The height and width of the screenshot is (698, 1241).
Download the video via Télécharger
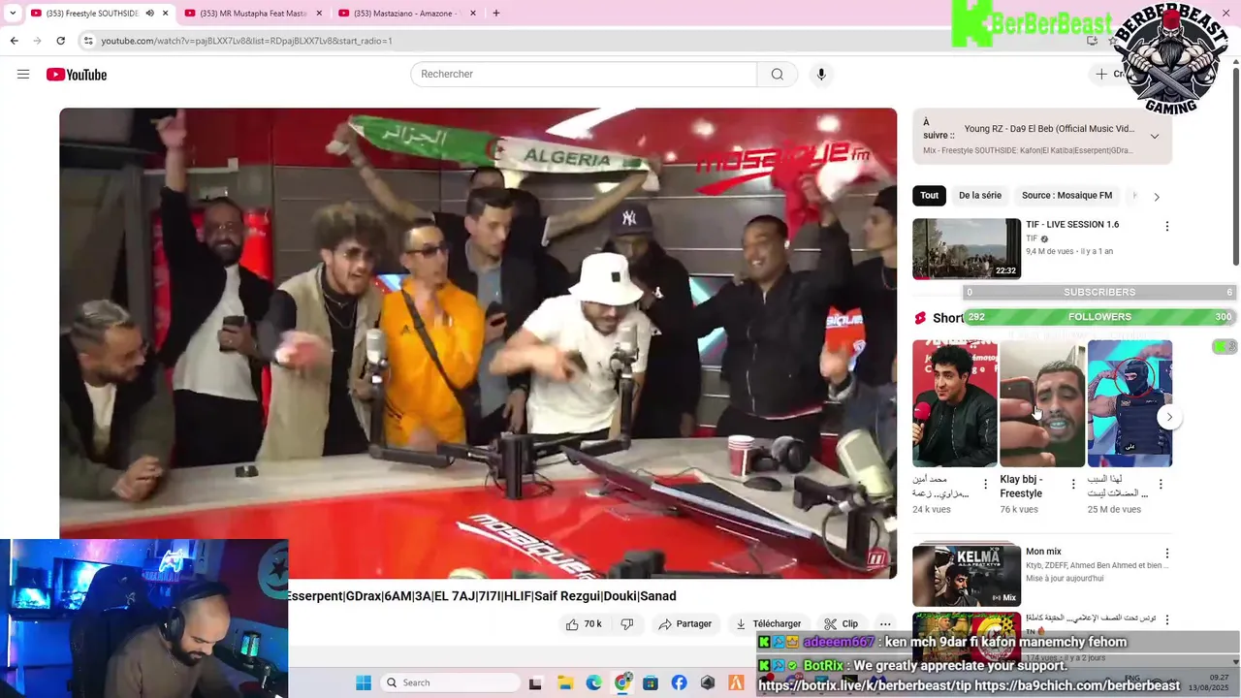pos(768,624)
